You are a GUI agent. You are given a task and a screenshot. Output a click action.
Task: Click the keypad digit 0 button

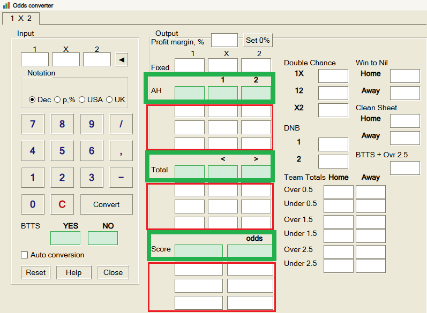33,204
